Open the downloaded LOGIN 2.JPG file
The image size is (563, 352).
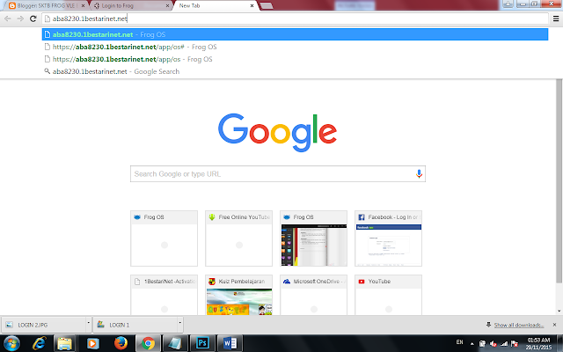click(x=44, y=325)
